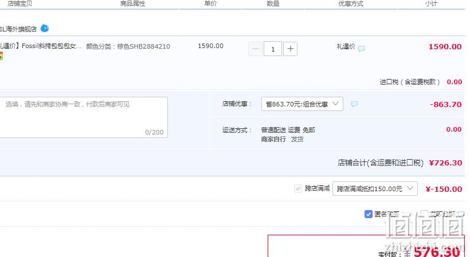Click the red subtotal 1590.00
This screenshot has width=470, height=257.
click(x=445, y=47)
